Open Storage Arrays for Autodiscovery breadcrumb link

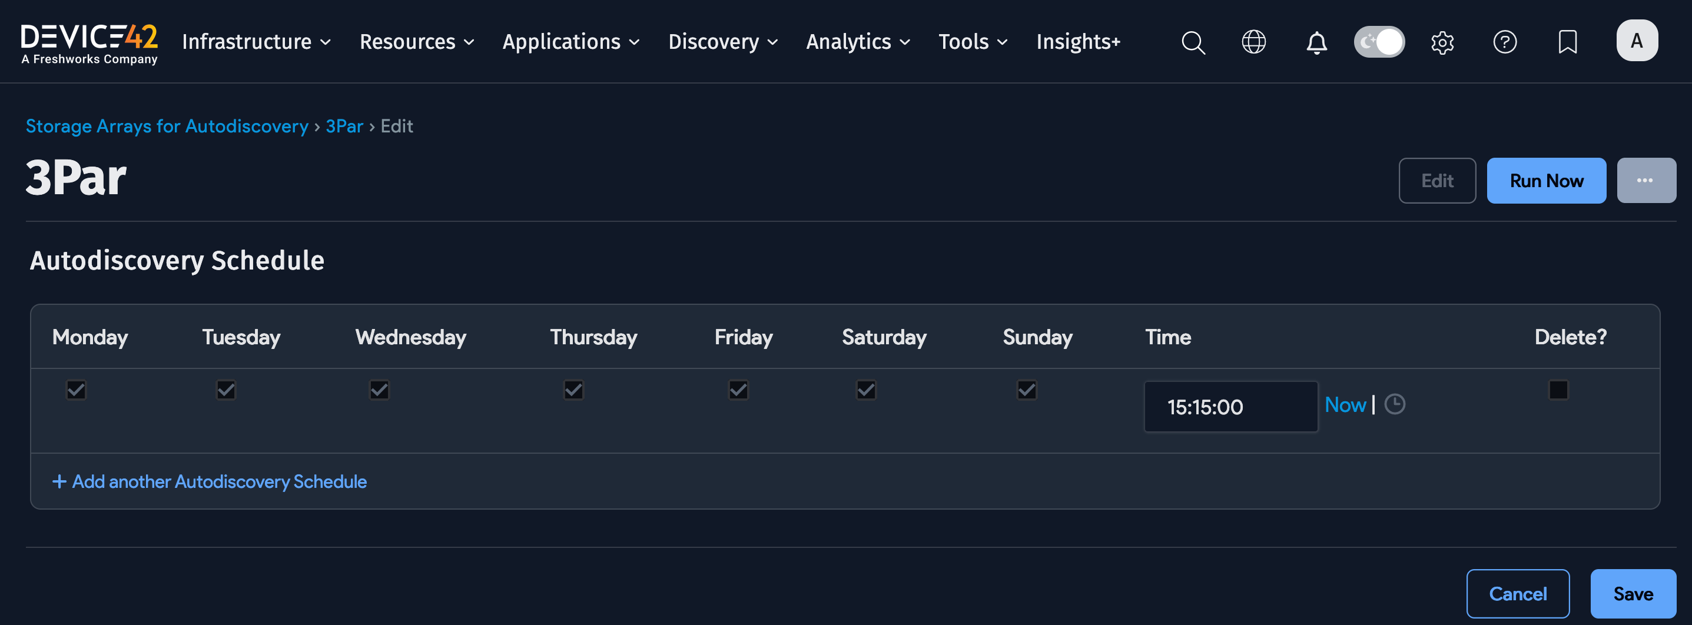pyautogui.click(x=167, y=126)
